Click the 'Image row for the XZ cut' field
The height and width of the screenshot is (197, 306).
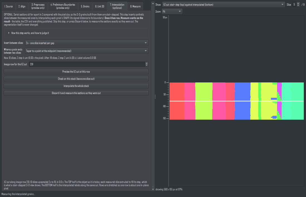[87, 64]
